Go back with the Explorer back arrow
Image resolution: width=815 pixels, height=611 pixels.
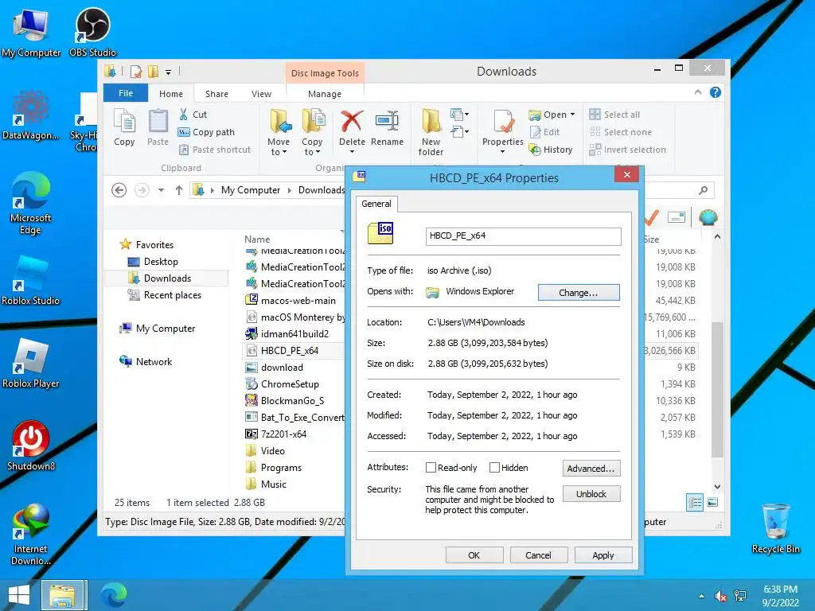click(x=119, y=190)
